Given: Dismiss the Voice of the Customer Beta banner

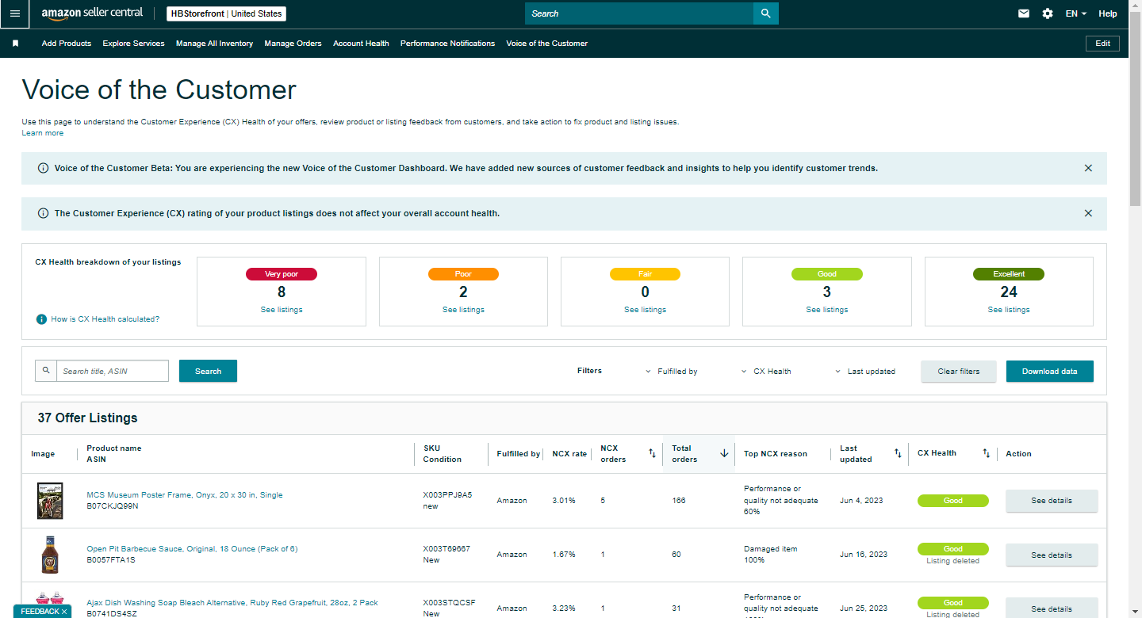Looking at the screenshot, I should click(1088, 168).
